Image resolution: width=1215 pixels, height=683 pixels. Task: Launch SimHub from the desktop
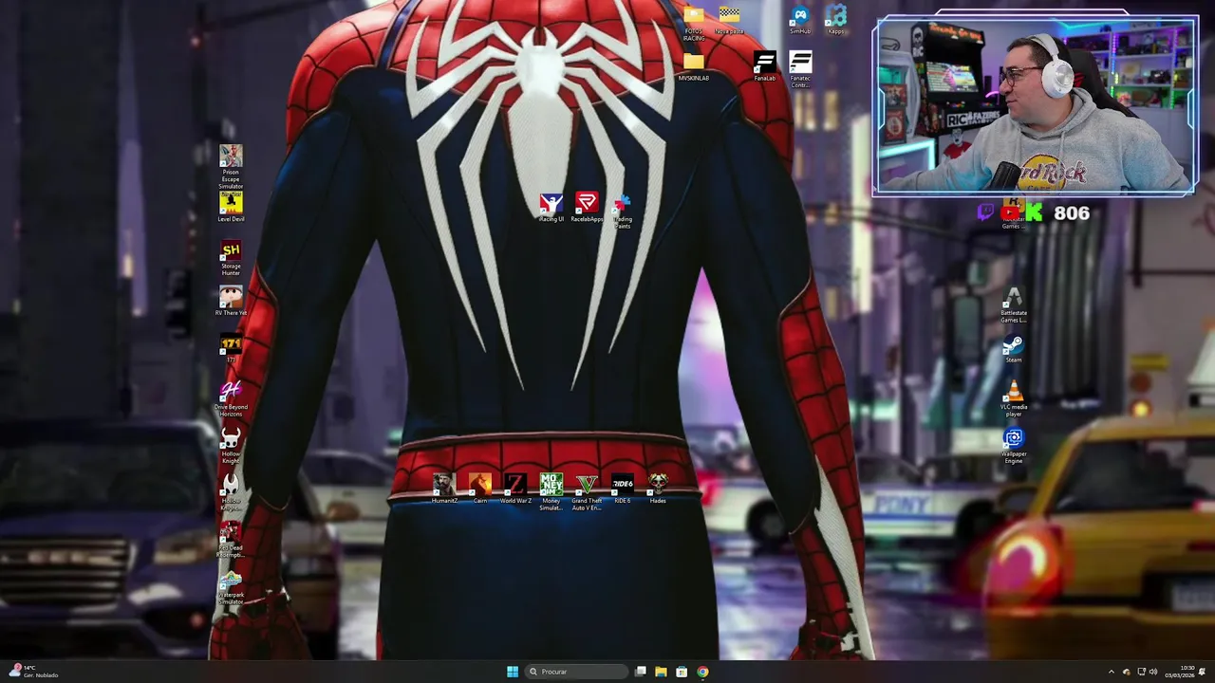[x=800, y=19]
